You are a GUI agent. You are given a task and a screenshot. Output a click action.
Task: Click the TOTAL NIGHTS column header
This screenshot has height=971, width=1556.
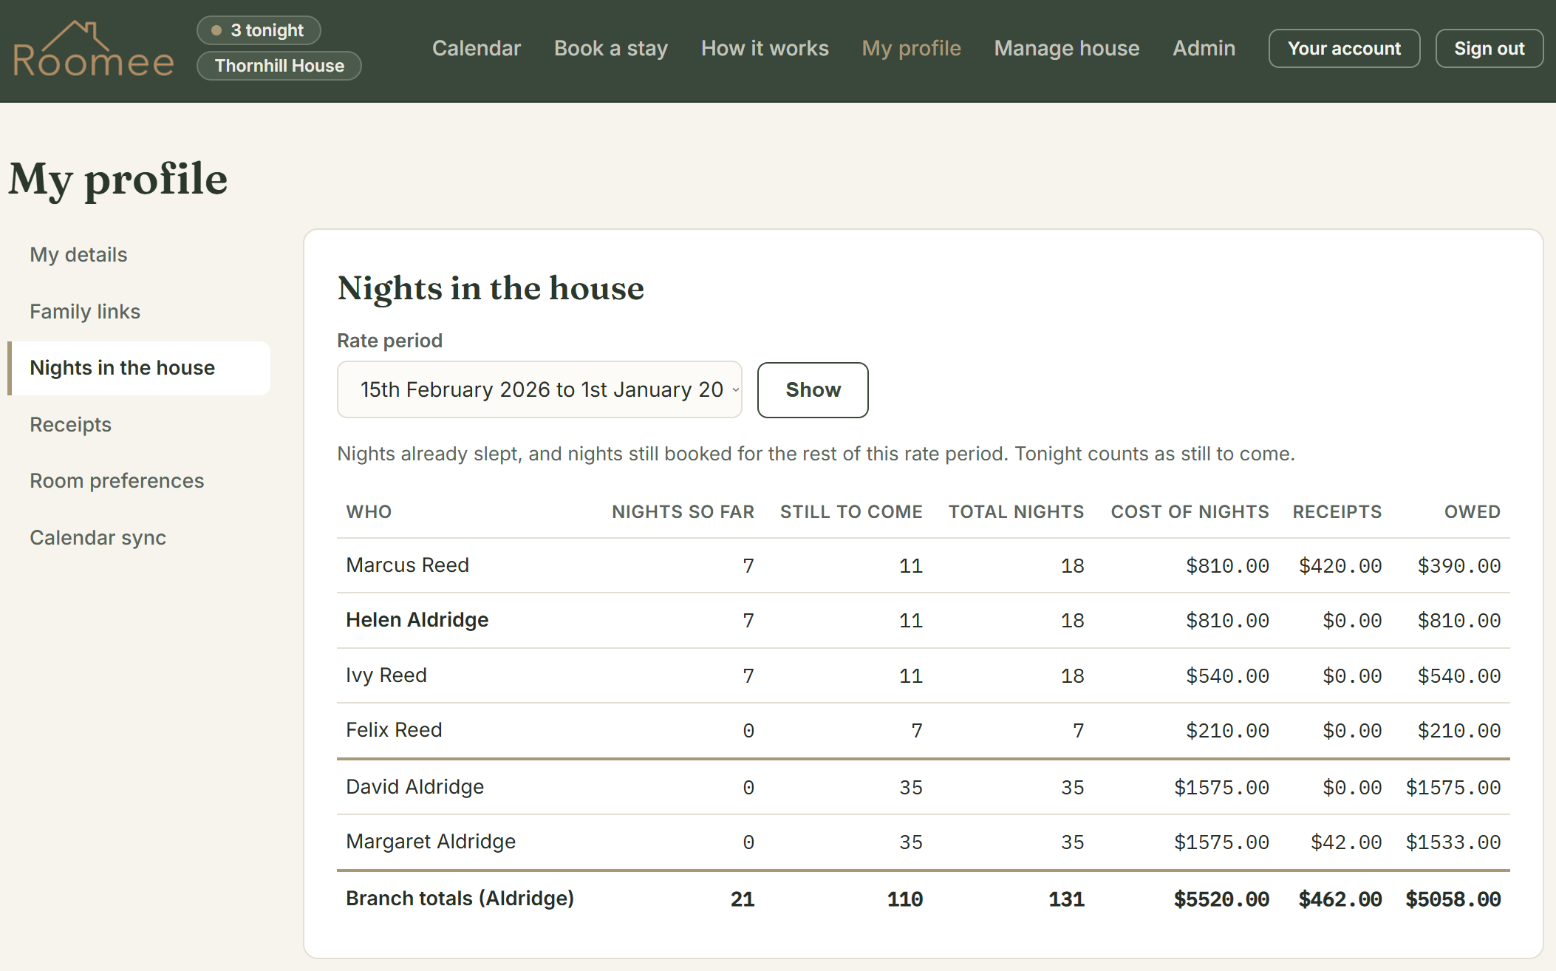[1016, 512]
